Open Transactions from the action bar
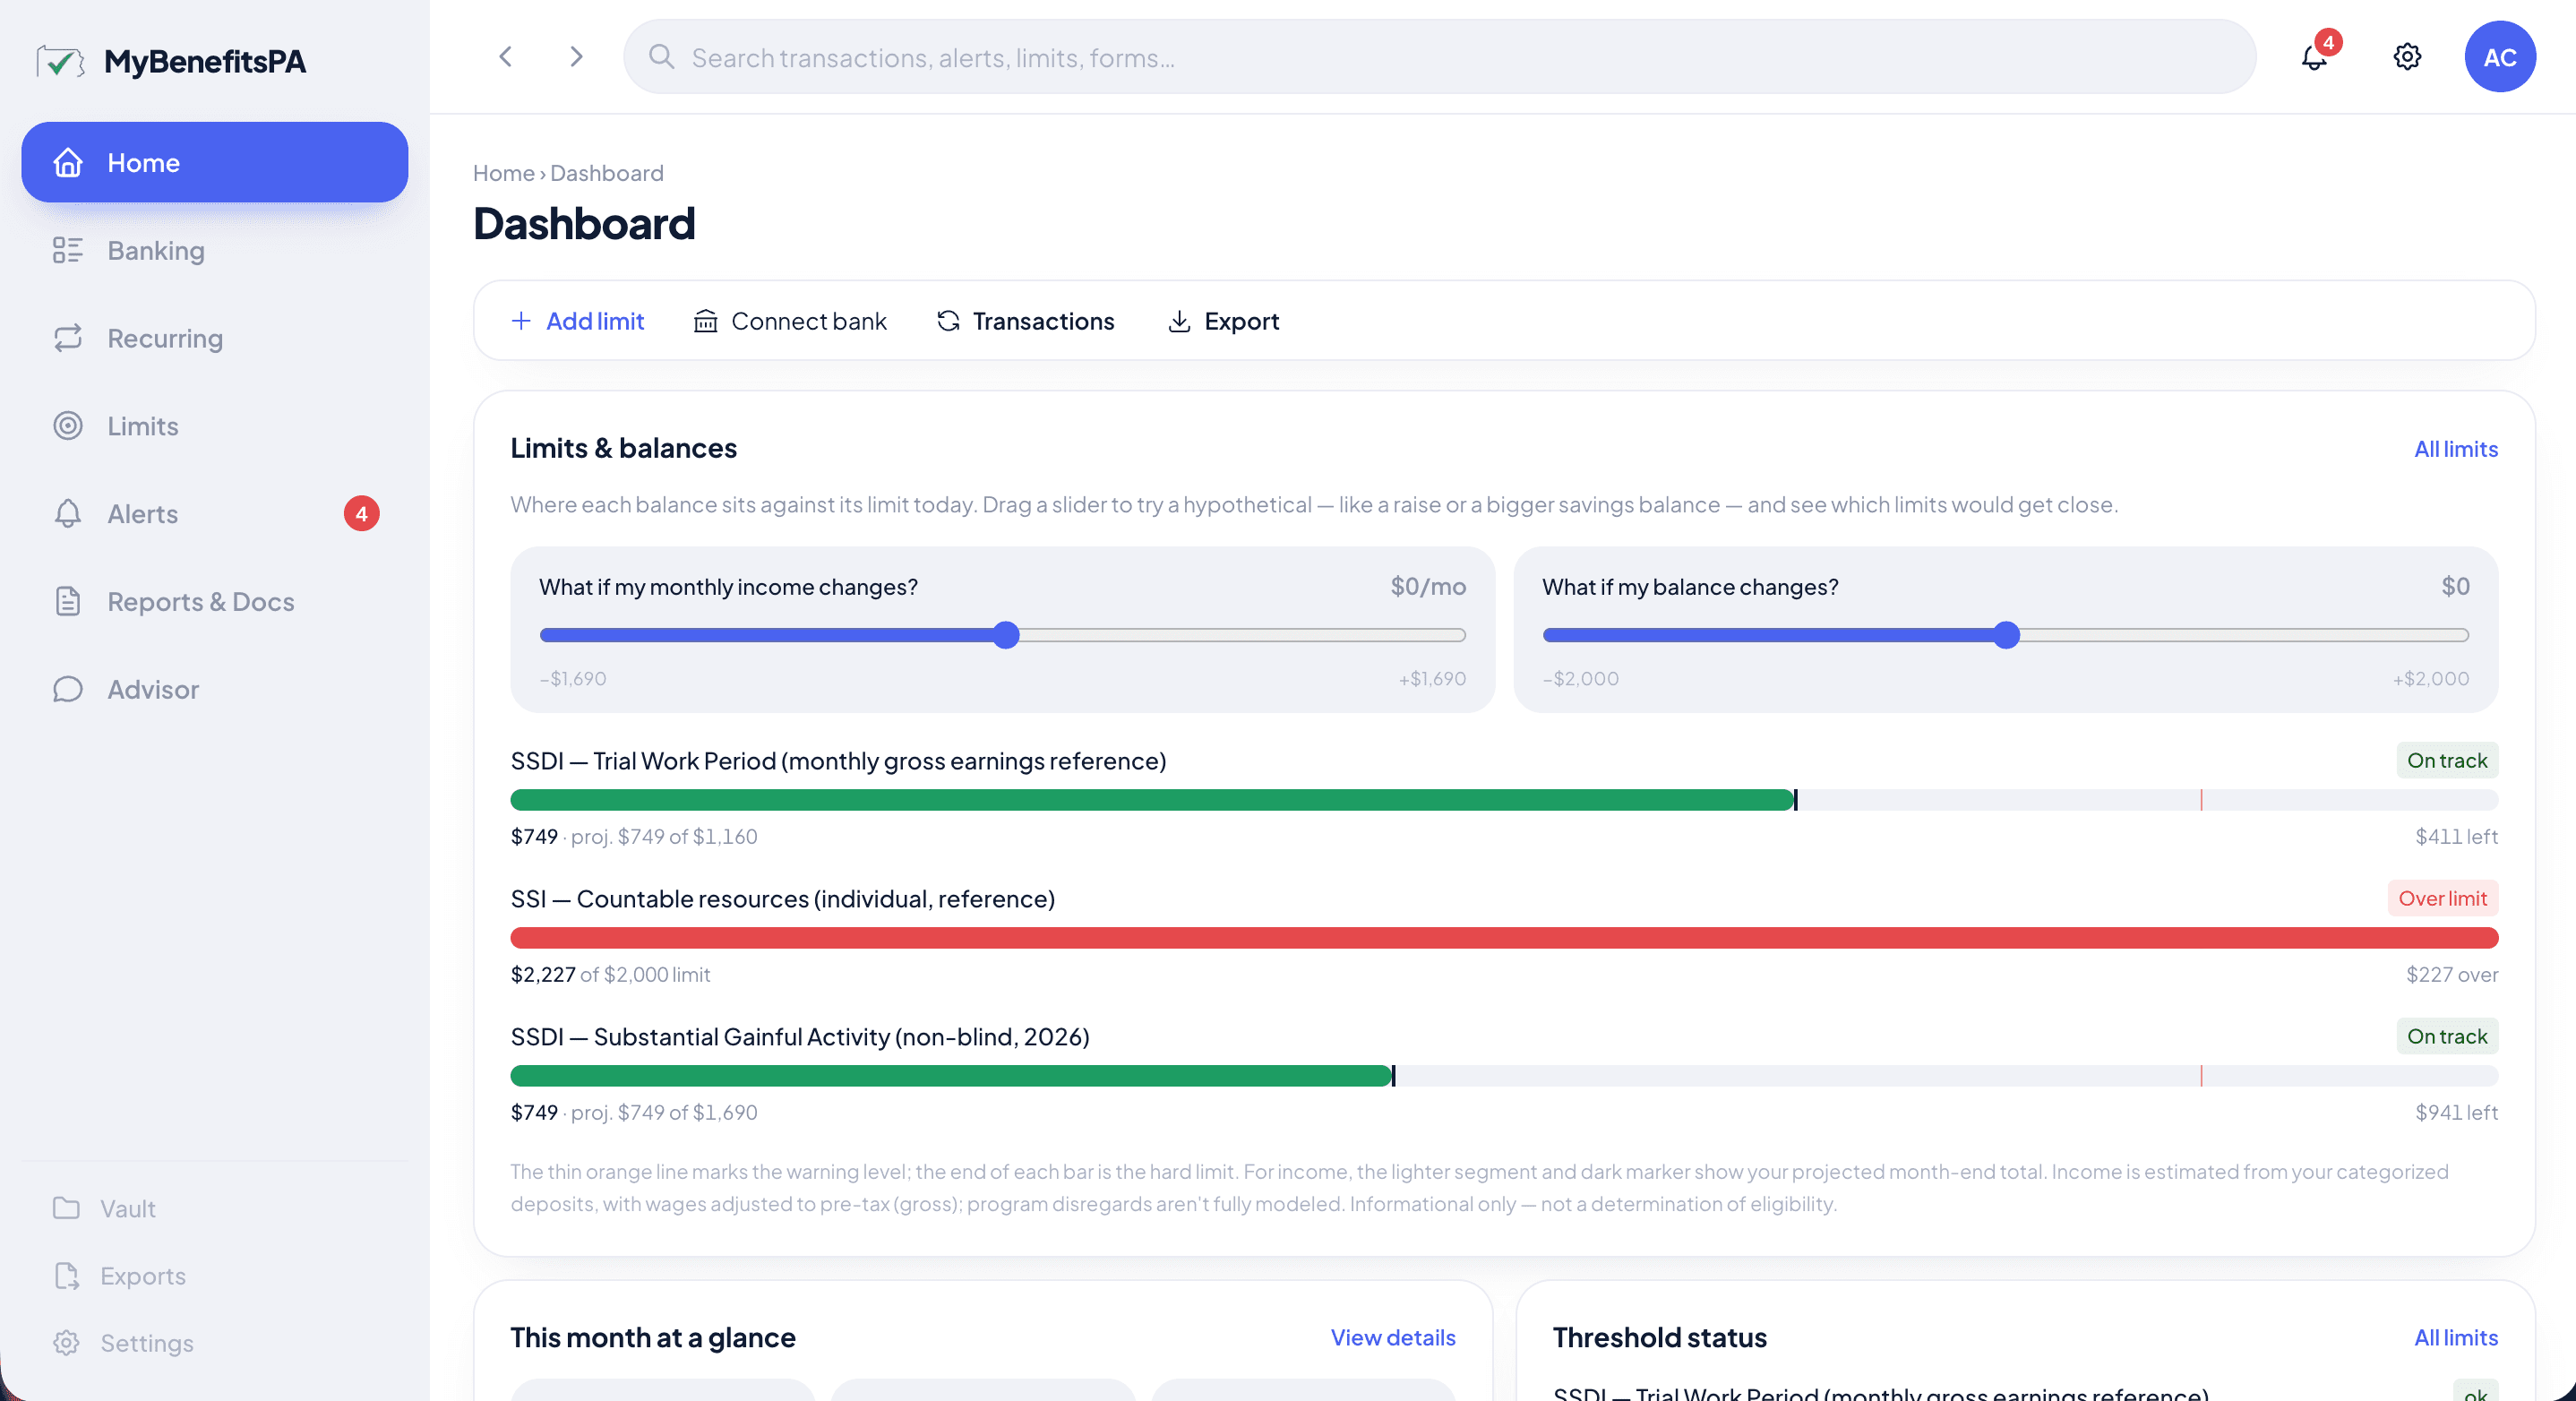Screen dimensions: 2576x1401 pyautogui.click(x=1025, y=321)
